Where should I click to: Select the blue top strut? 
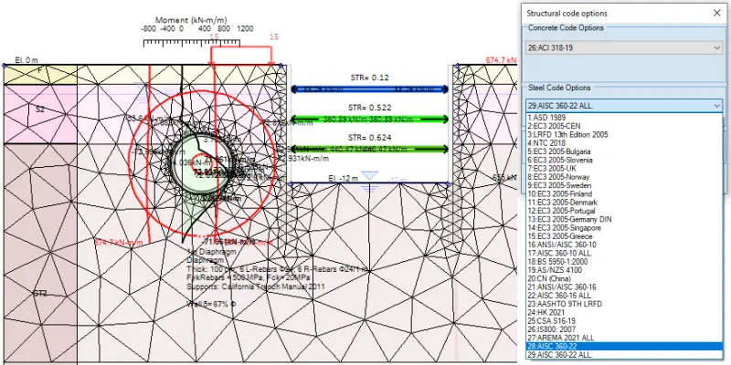(x=370, y=89)
